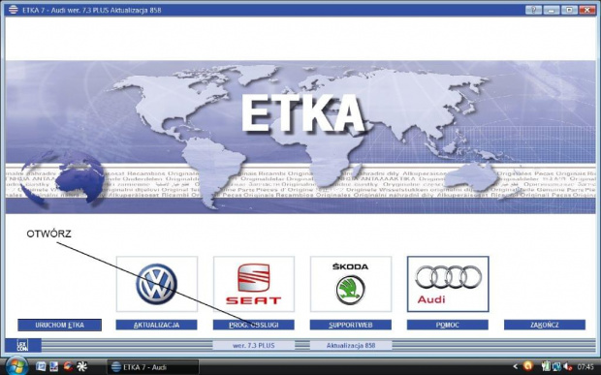The image size is (601, 375).
Task: Click the LexCom logo in the status bar
Action: (x=23, y=346)
